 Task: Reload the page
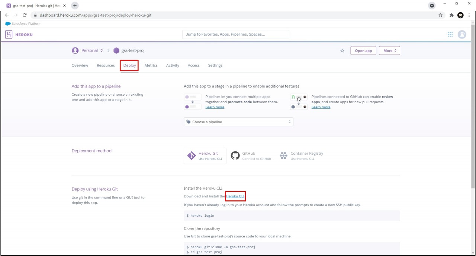(25, 15)
